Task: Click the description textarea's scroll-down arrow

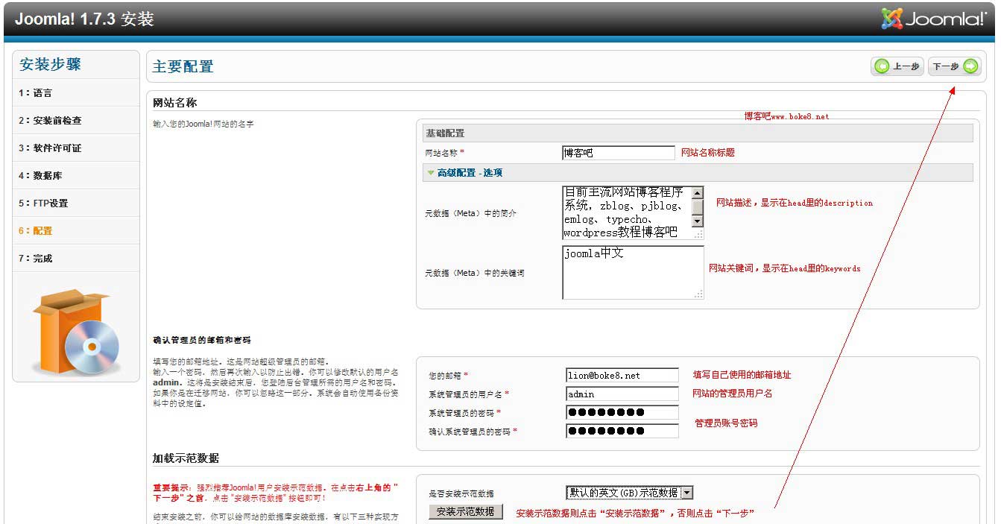Action: pos(698,221)
